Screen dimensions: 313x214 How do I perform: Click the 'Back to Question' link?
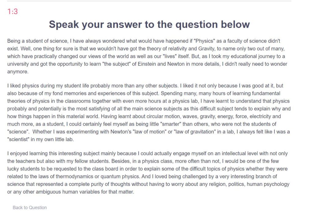coord(30,208)
